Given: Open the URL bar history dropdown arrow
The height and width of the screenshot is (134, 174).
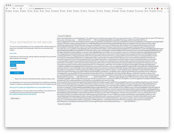Looking at the screenshot, I should point(113,8).
